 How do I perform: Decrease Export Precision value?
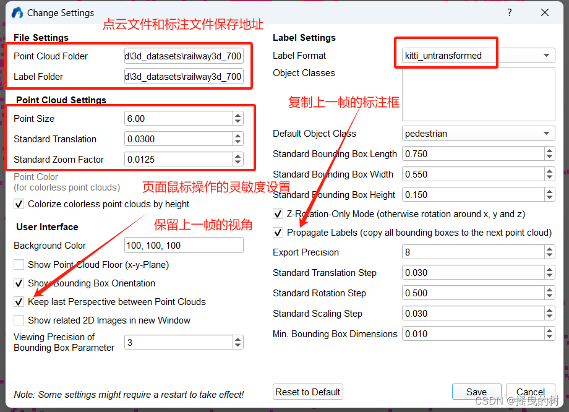[x=550, y=255]
